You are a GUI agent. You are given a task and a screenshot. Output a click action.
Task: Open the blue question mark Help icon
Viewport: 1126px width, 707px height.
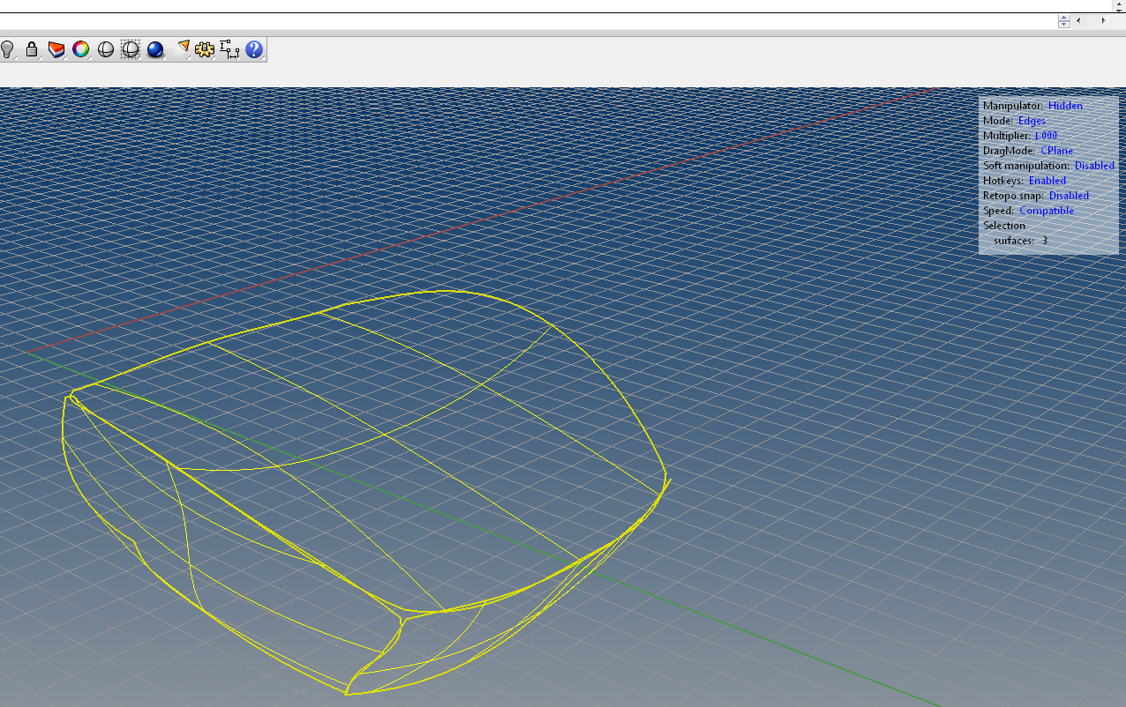click(254, 49)
